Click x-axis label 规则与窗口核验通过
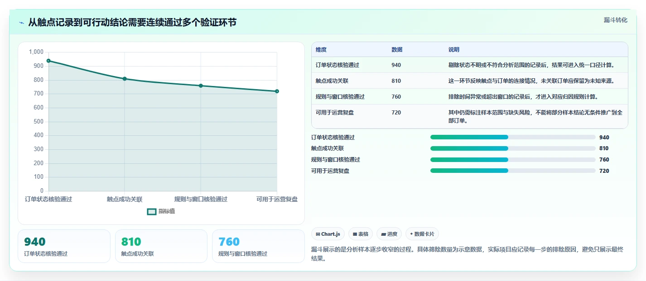This screenshot has width=646, height=281. [201, 199]
